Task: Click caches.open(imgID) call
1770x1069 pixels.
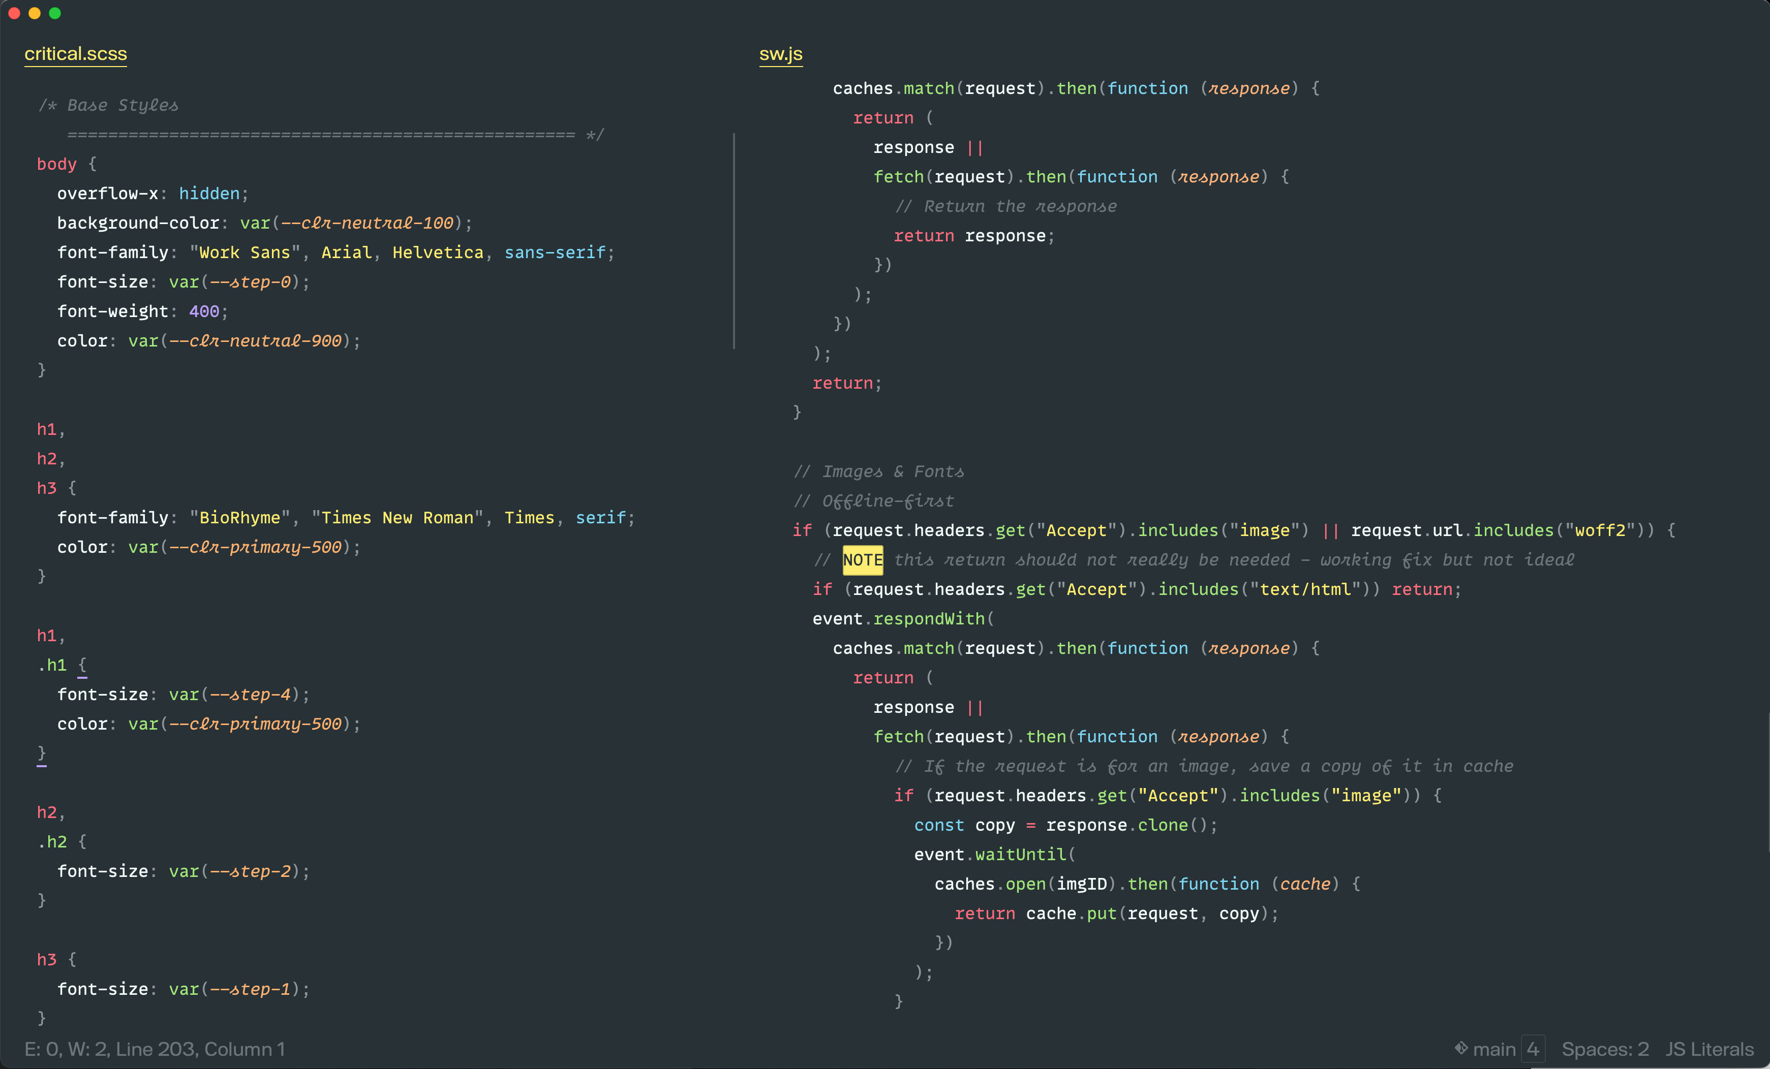Action: pos(1025,884)
